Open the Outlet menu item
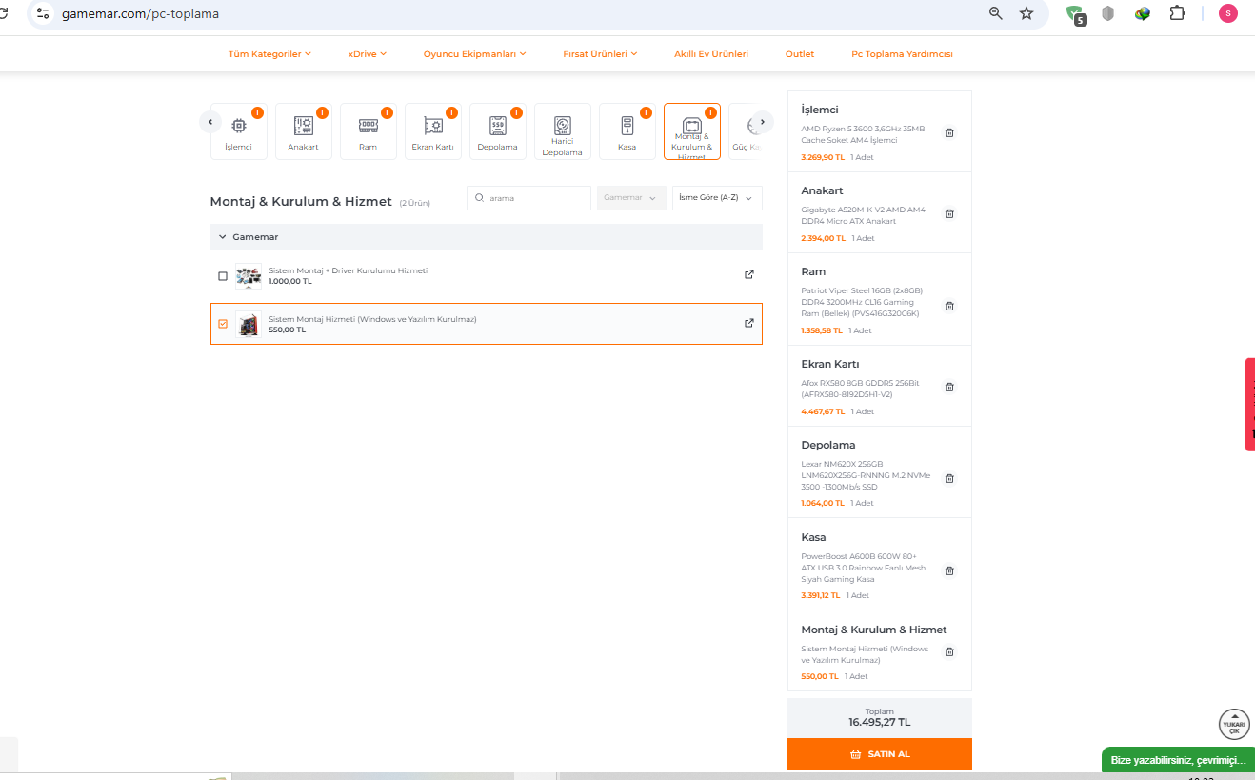Screen dimensions: 1255x780 coord(800,54)
